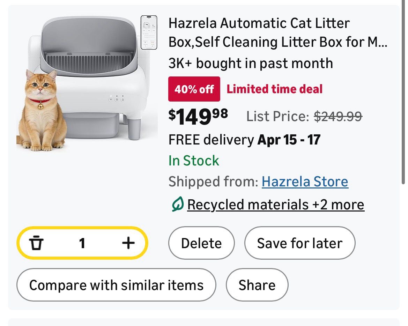Click the quantity number 1 field
The image size is (408, 326).
82,243
